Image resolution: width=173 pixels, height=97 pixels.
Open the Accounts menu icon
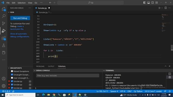pos(4,79)
